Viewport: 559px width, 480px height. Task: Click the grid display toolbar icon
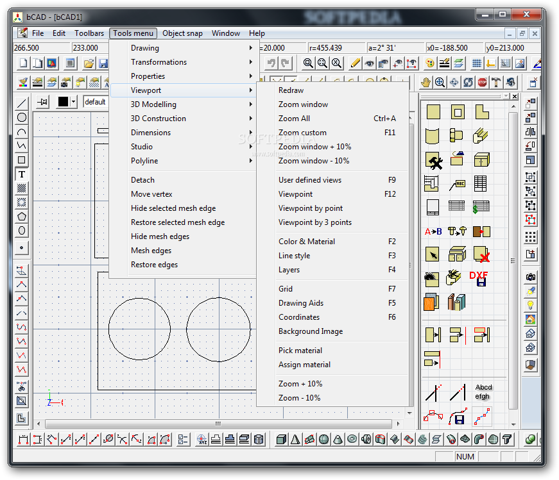(x=477, y=63)
